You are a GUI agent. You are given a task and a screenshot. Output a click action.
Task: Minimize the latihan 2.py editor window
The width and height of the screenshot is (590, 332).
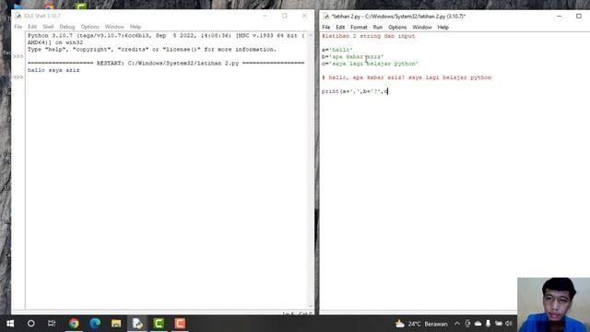tap(560, 17)
